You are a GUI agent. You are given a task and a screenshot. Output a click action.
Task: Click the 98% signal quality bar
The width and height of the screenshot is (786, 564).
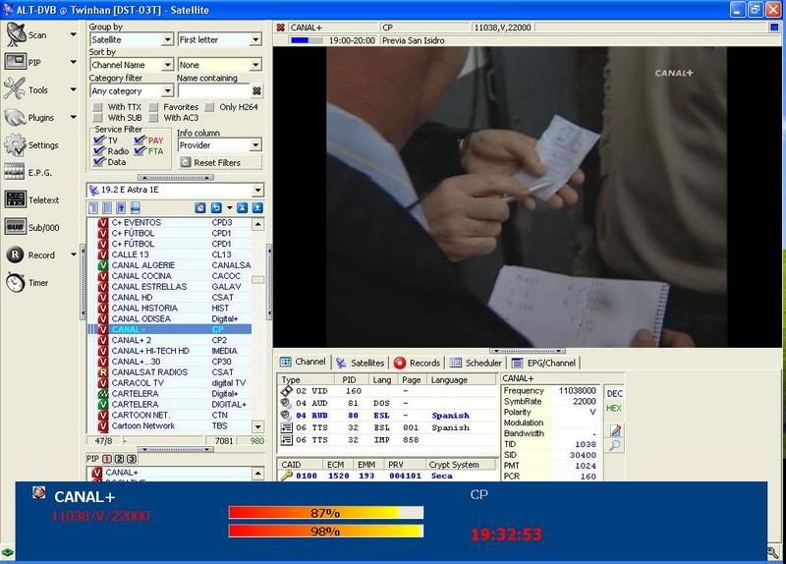coord(326,531)
